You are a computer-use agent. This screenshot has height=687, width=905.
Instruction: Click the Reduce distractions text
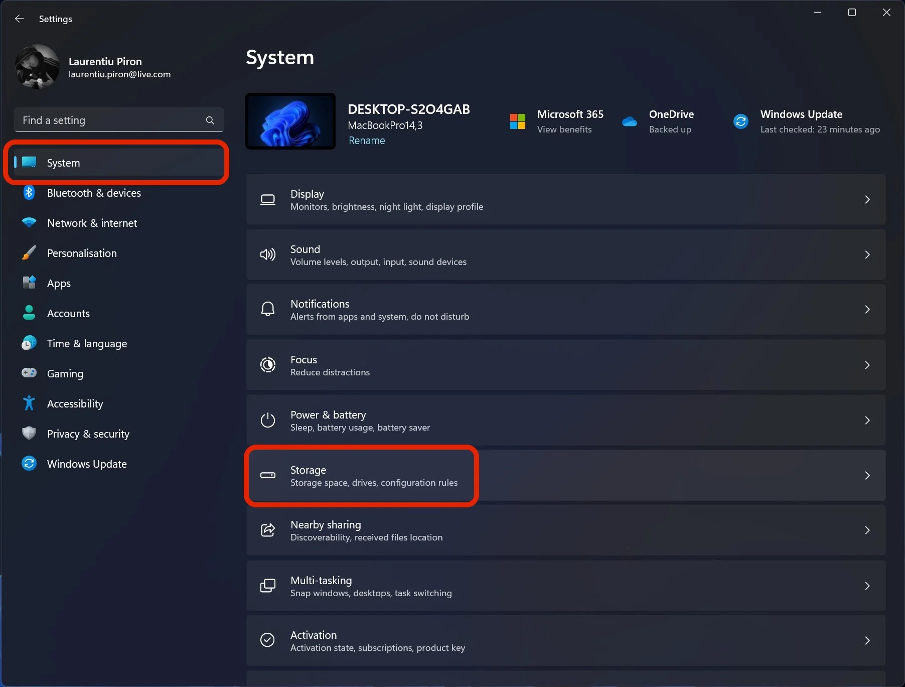[x=330, y=372]
